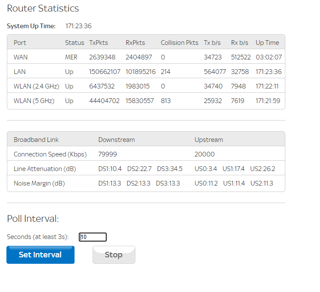Click the LAN port row label
Screen dimensions: 320x292
pyautogui.click(x=20, y=72)
